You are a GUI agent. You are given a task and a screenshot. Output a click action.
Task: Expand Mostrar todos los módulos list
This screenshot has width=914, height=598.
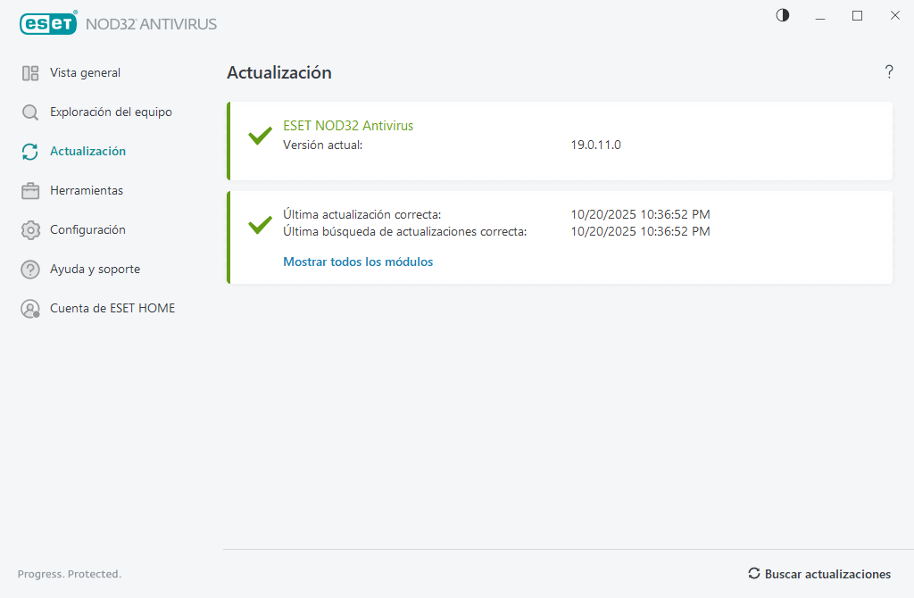pyautogui.click(x=358, y=262)
